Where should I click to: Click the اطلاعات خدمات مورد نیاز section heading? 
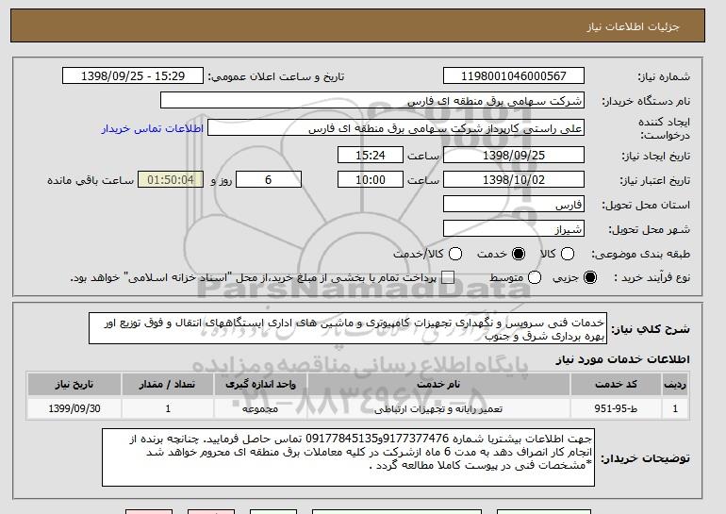[x=622, y=359]
